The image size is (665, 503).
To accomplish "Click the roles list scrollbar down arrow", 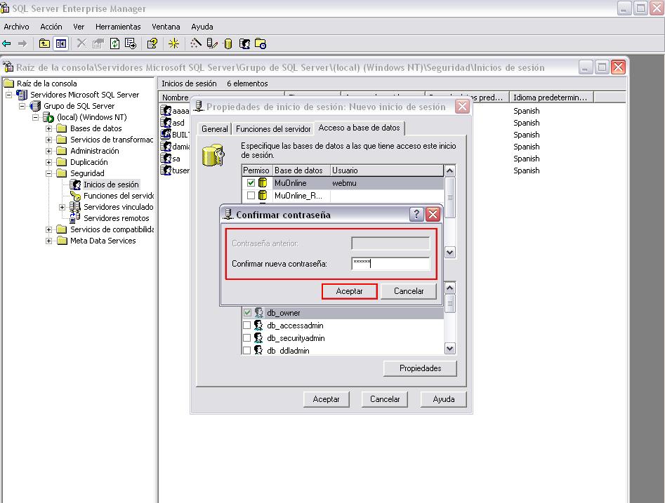I will (x=450, y=349).
